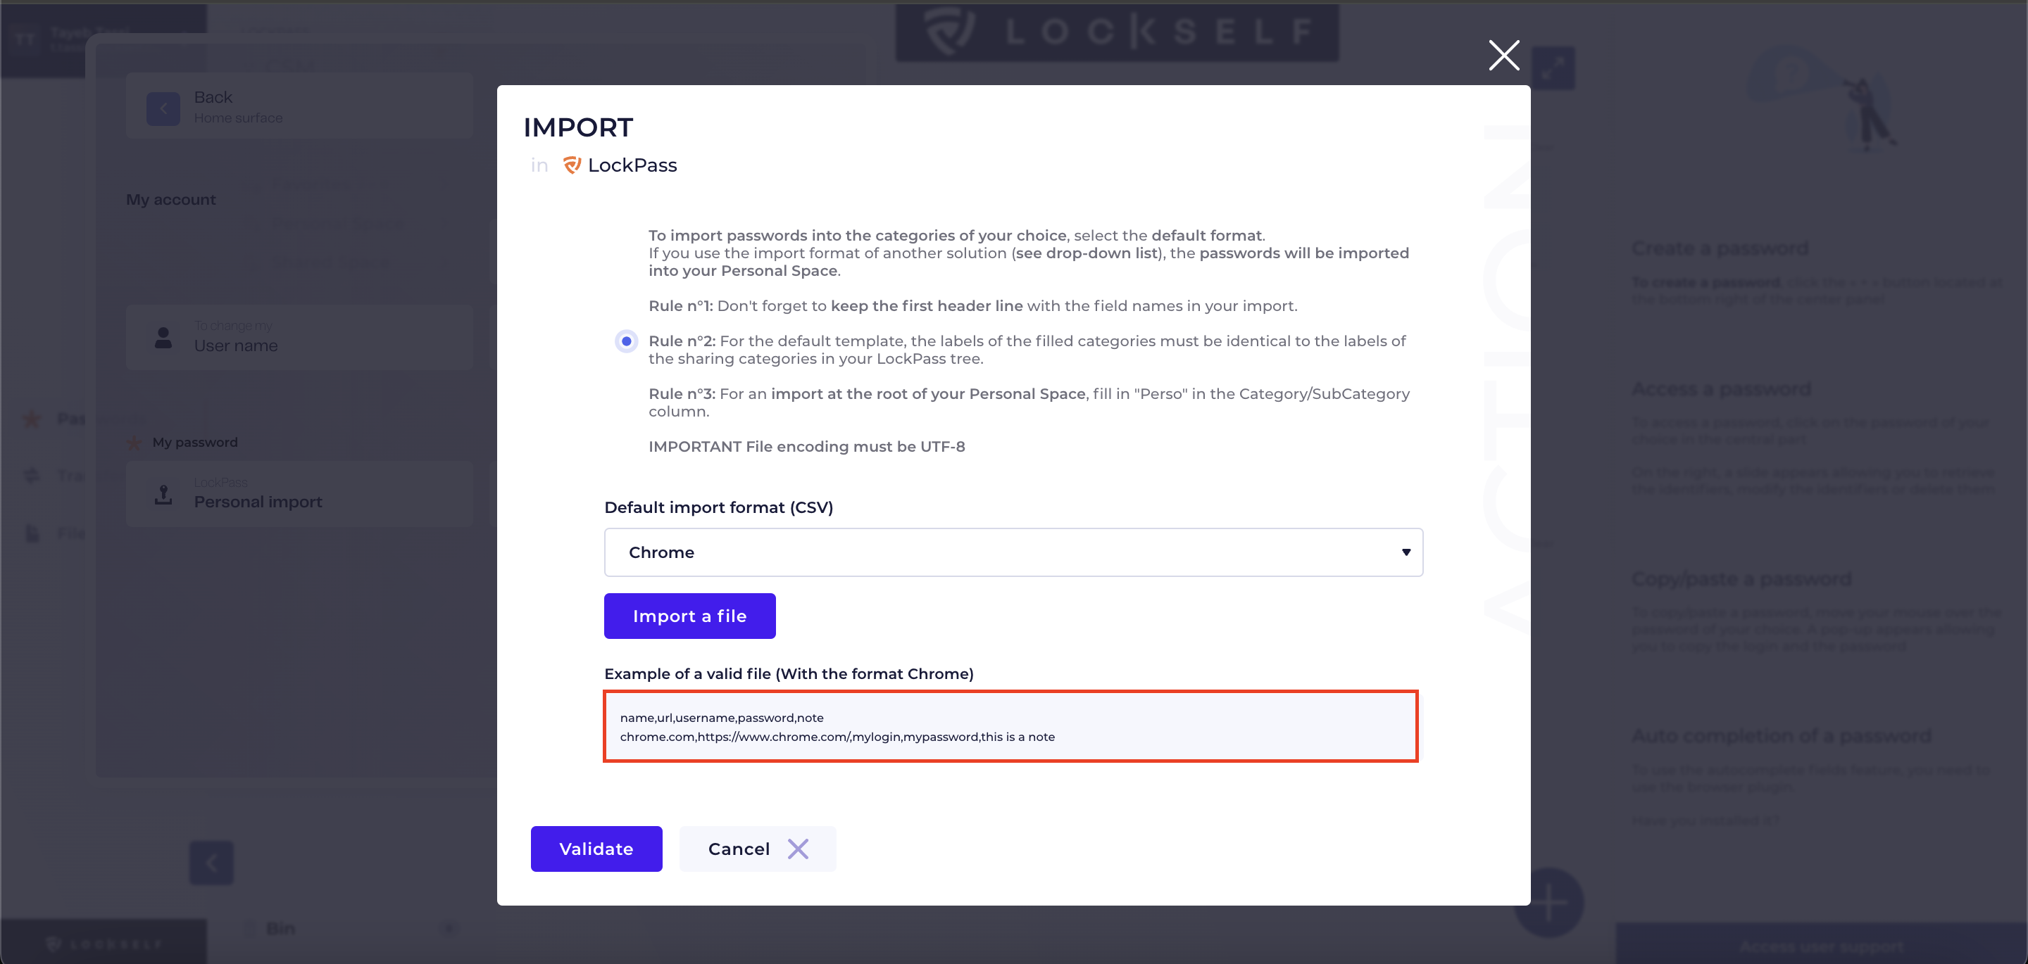Image resolution: width=2028 pixels, height=964 pixels.
Task: Open the Personal import menu entry
Action: tap(299, 494)
